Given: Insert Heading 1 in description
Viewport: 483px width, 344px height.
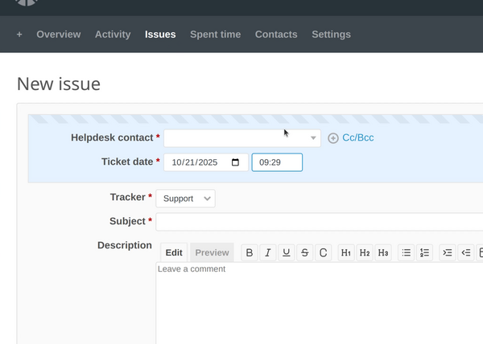Looking at the screenshot, I should [x=346, y=252].
